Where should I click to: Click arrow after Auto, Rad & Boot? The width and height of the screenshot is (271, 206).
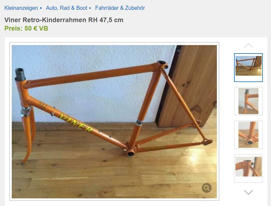90,8
